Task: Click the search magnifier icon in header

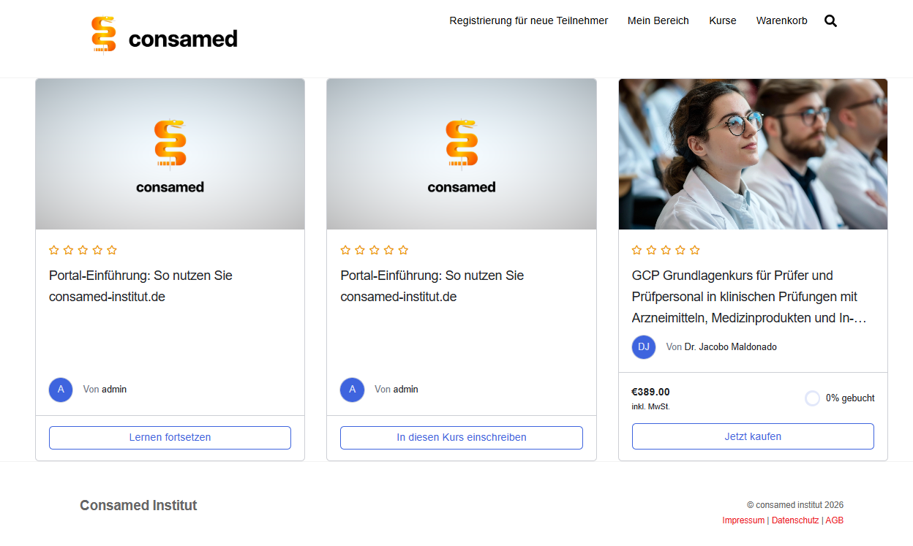Action: click(830, 21)
